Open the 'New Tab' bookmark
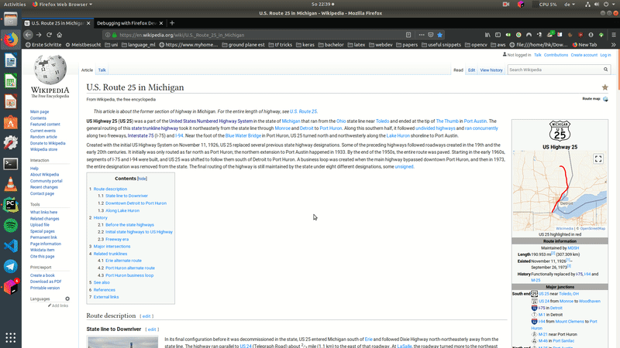This screenshot has height=348, width=620. click(584, 45)
